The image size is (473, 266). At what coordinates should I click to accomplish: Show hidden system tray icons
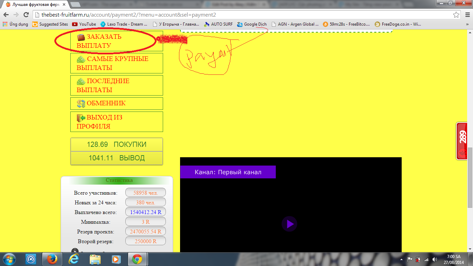tap(401, 259)
